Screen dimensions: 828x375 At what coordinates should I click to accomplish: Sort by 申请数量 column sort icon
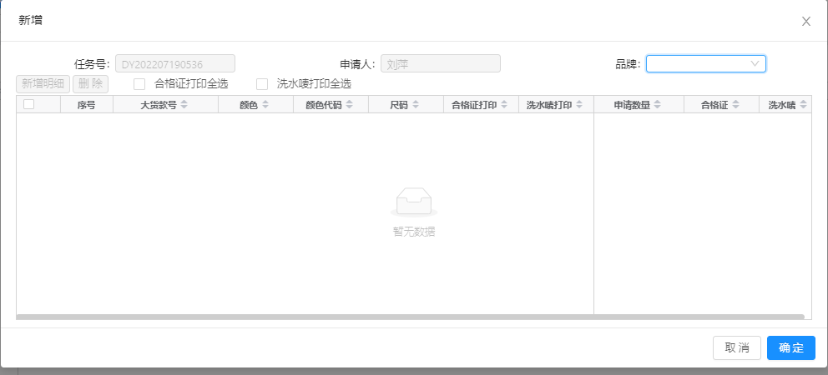658,105
